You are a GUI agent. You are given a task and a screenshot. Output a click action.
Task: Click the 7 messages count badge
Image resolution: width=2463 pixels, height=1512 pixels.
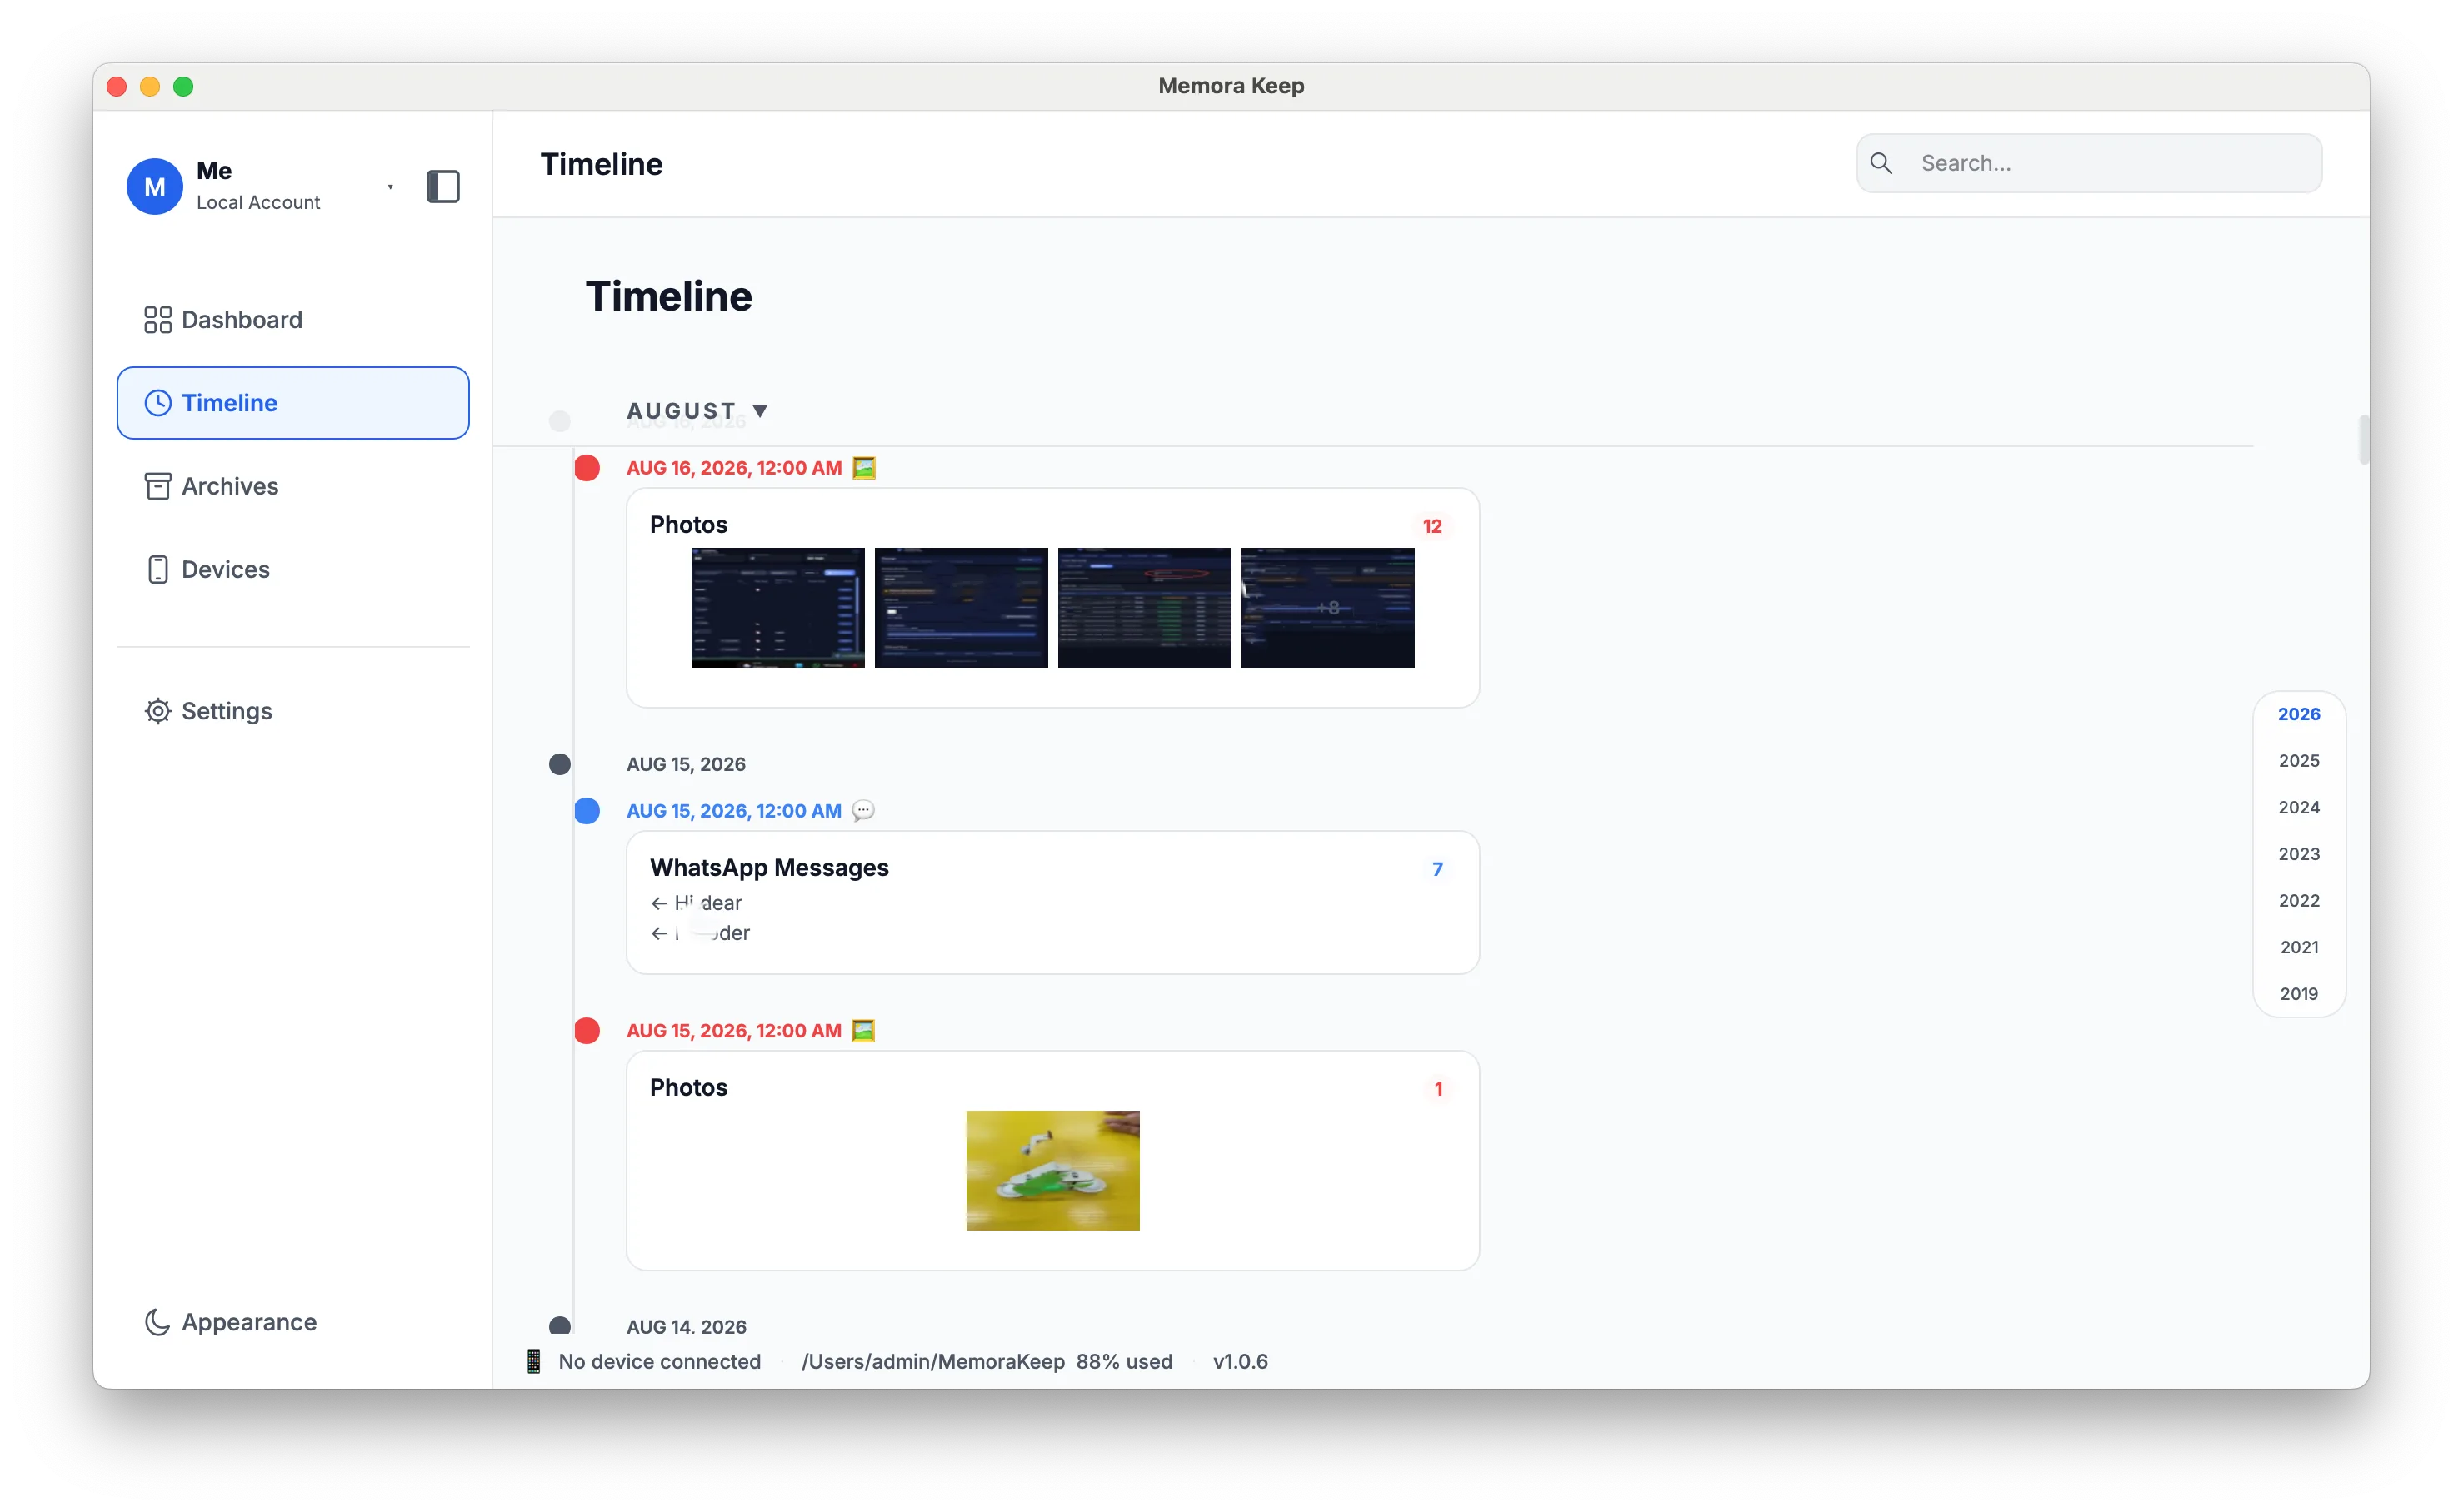point(1437,869)
